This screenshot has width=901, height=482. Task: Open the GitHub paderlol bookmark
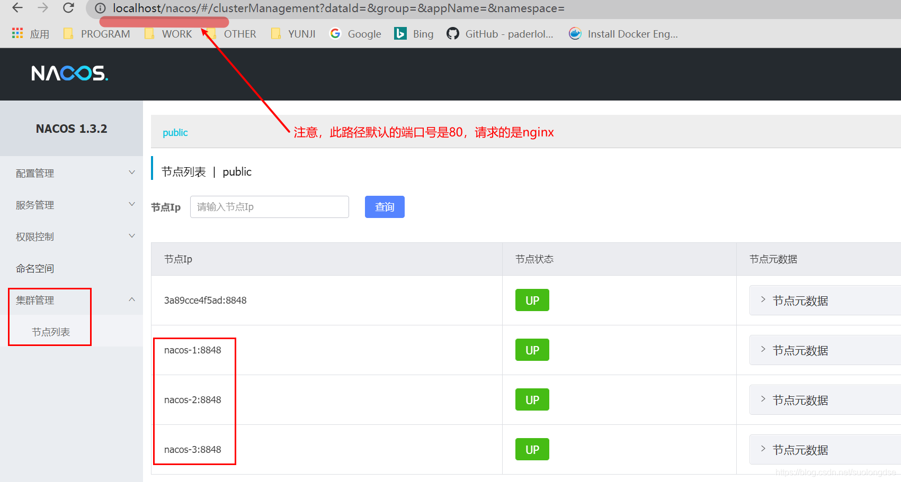(500, 34)
